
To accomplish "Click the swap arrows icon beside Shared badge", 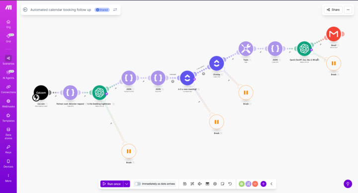I will 115,9.
